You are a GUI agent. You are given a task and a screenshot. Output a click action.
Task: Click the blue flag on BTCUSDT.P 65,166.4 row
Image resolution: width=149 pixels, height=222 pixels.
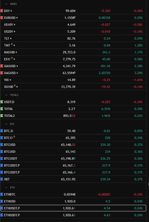pos(2,172)
